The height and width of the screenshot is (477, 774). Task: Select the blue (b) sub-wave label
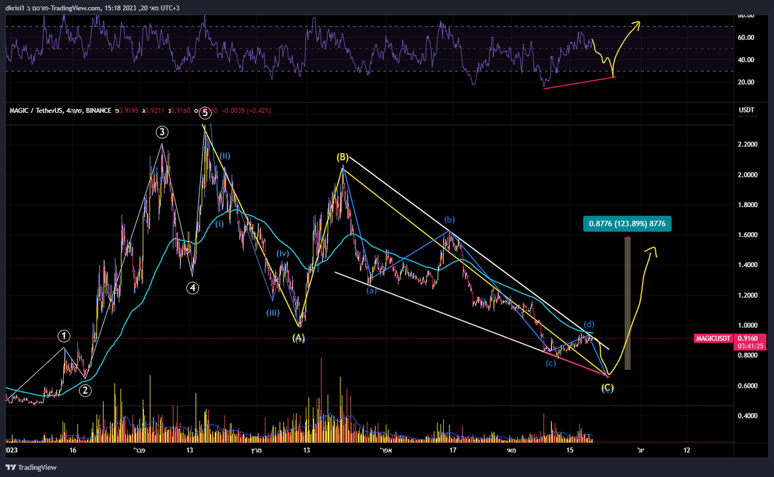point(449,220)
